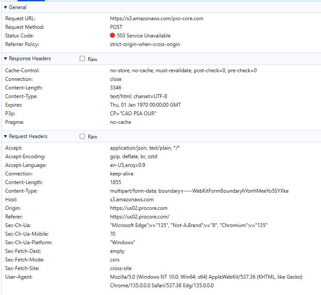Select the multipart/form-data boundary Content-Type value
321x295 pixels.
pyautogui.click(x=199, y=191)
